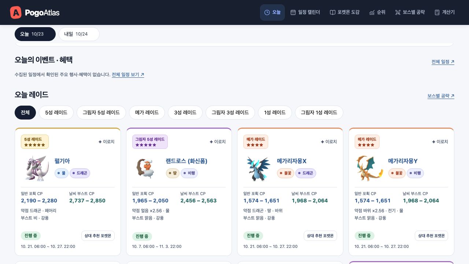Click 상대 추천 포켓몬 on the 메가리자몽X card
The image size is (469, 264).
[x=320, y=236]
